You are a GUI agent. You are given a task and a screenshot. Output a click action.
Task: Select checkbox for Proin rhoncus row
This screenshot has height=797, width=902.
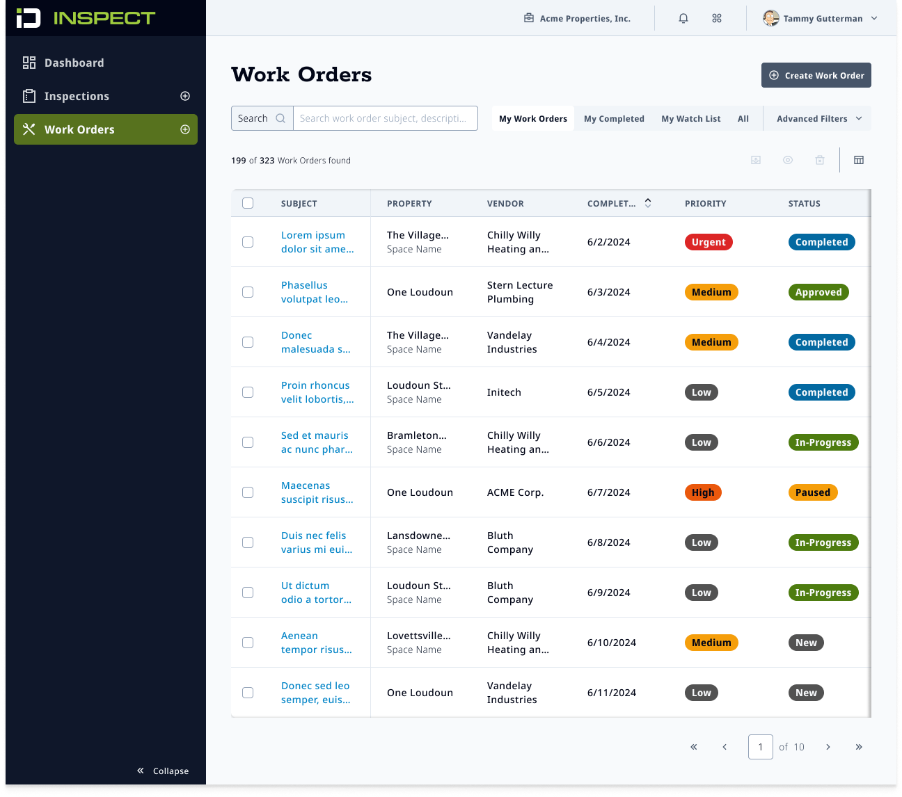tap(248, 392)
